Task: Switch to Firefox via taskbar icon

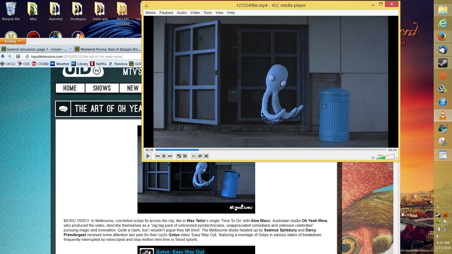Action: 443,37
